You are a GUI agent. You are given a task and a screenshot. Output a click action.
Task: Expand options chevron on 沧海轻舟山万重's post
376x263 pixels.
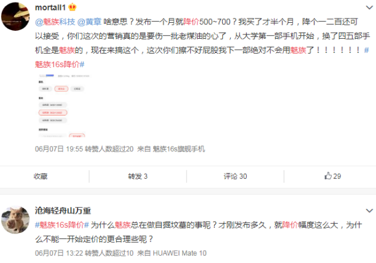pyautogui.click(x=369, y=211)
